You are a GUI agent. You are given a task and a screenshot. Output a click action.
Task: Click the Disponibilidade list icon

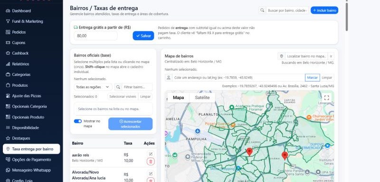[x=8, y=127]
